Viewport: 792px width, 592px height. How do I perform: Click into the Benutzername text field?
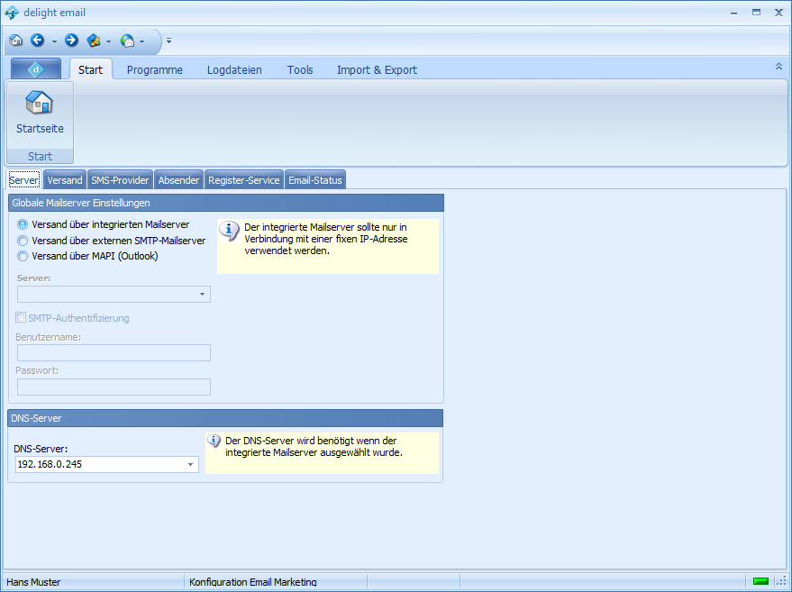pyautogui.click(x=114, y=352)
